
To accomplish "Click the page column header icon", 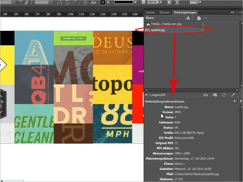I will point(199,18).
